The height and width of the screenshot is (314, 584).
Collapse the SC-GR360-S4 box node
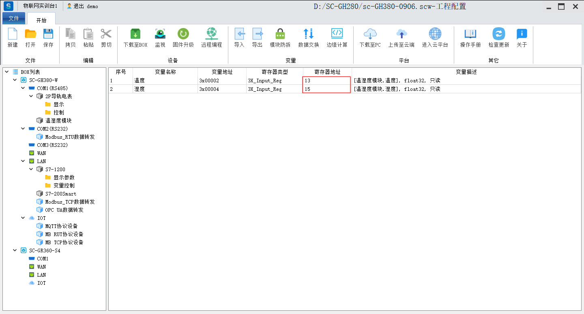pos(15,250)
